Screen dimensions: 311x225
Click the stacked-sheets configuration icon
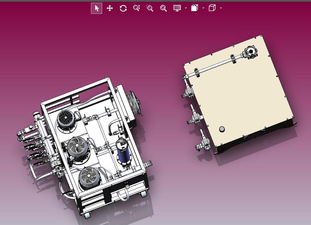coord(195,8)
